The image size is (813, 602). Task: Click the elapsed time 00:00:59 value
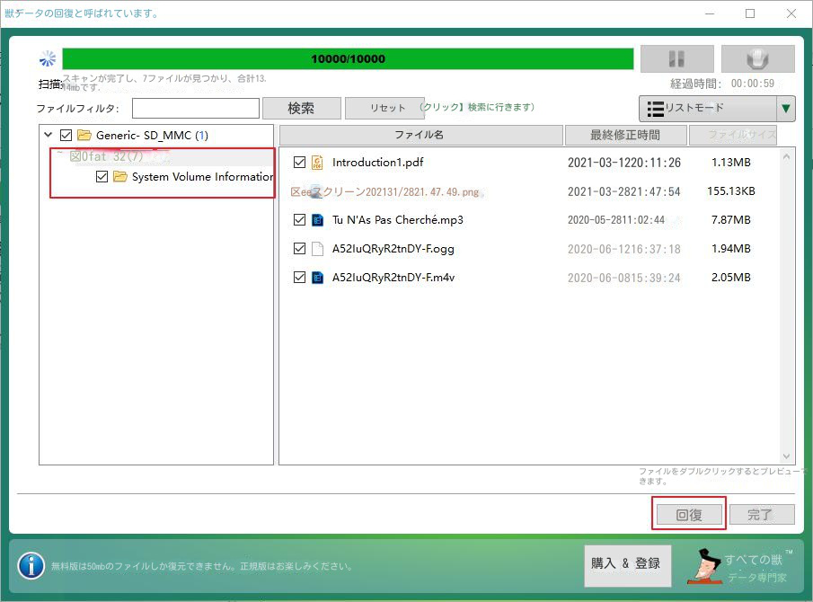(752, 84)
